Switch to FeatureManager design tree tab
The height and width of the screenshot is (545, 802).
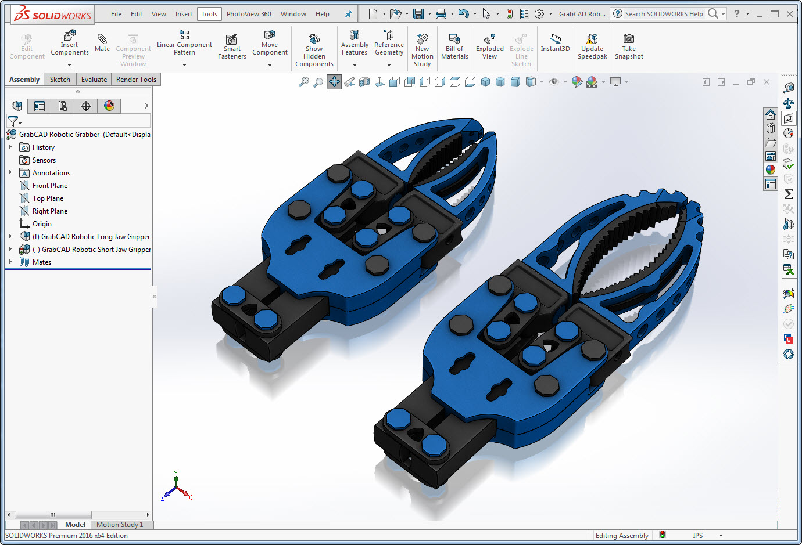coord(16,106)
